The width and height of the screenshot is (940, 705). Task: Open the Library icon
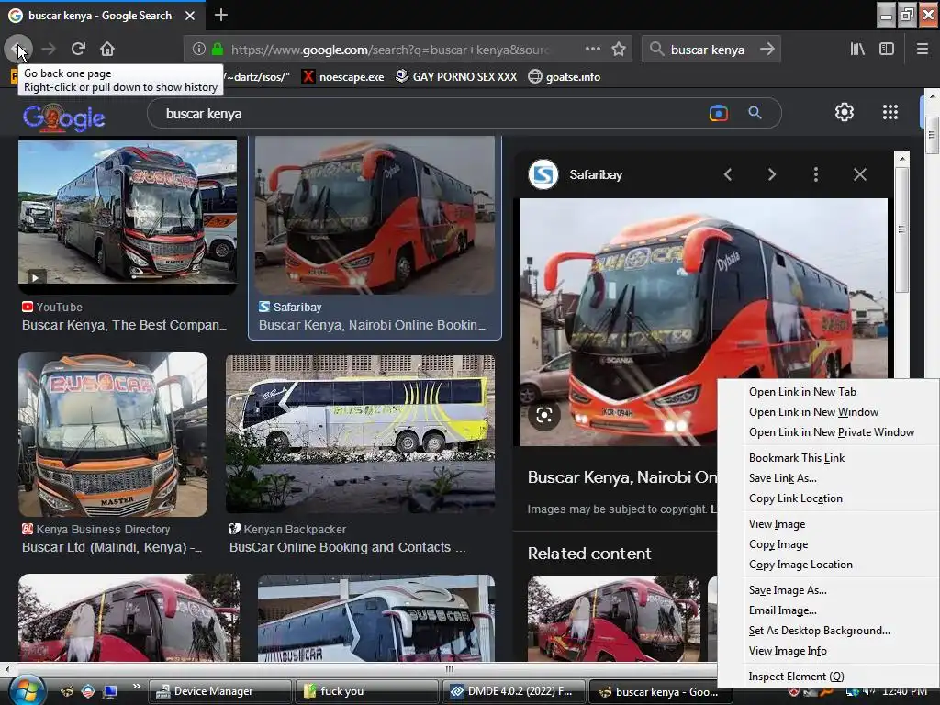tap(857, 50)
